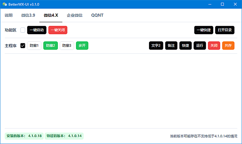Click the 一键快捷 button
The image size is (242, 144).
click(x=204, y=30)
